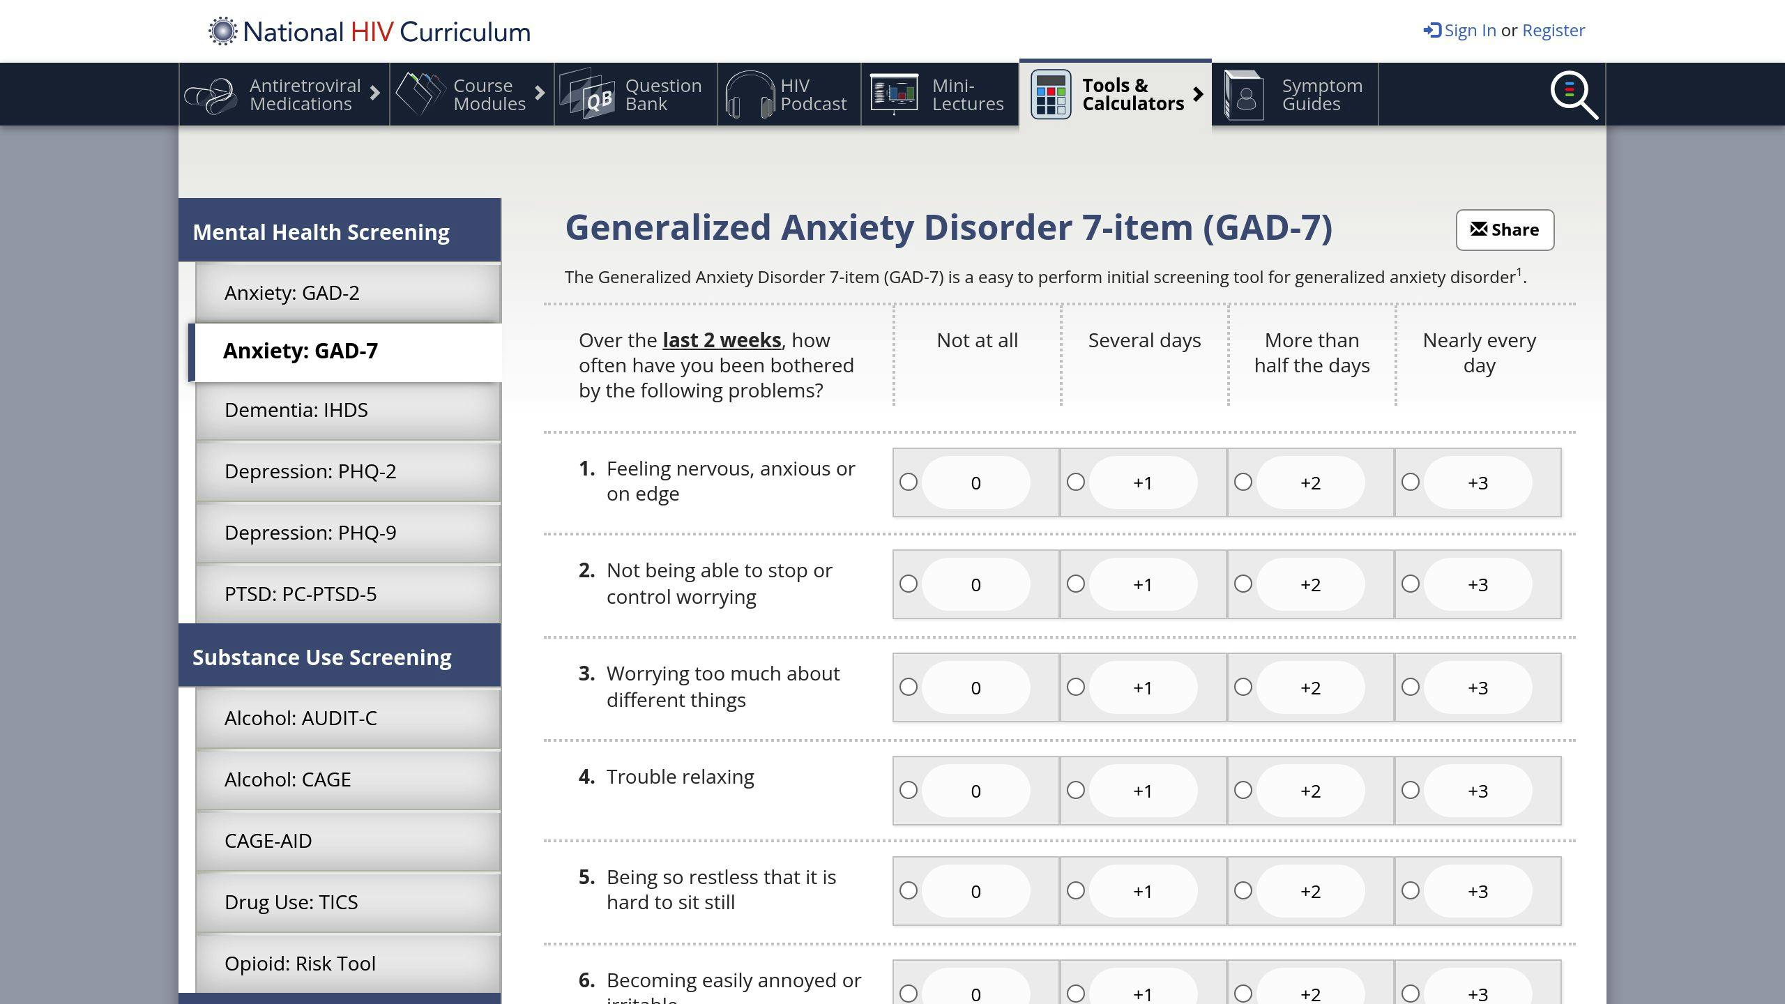
Task: Open the search magnifier icon
Action: [x=1574, y=95]
